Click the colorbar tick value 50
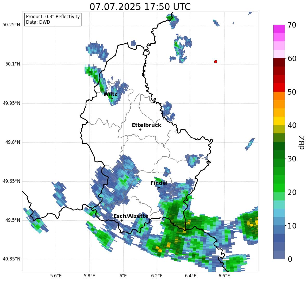 [292, 92]
